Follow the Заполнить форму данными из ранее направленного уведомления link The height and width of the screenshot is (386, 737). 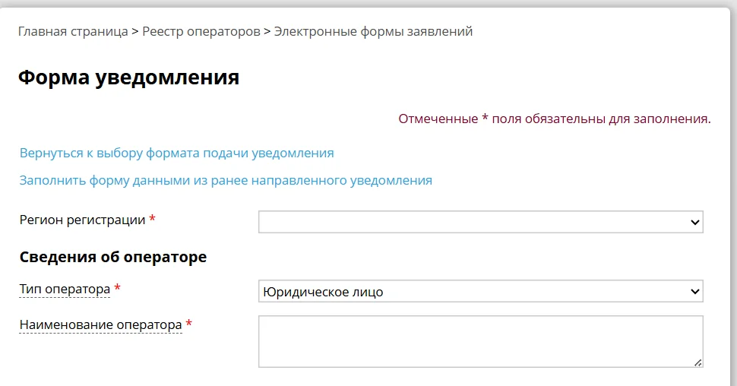click(226, 181)
